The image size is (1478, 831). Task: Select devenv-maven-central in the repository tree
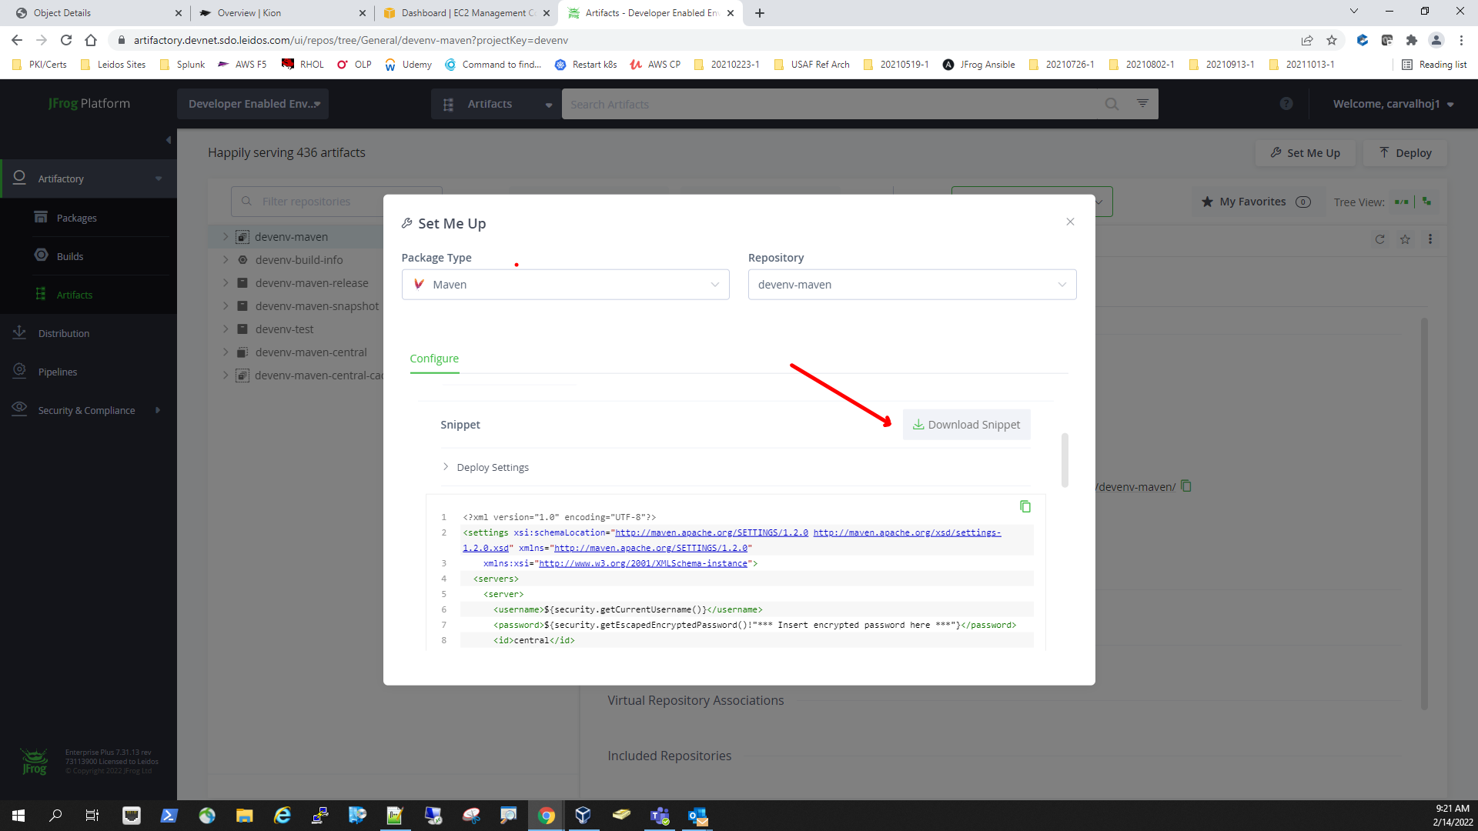point(311,352)
